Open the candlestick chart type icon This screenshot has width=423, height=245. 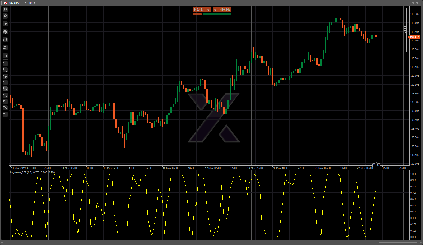(5, 24)
